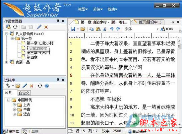Select chapter 第一章 山边小村 in tree
The height and width of the screenshot is (134, 182).
coord(40,43)
